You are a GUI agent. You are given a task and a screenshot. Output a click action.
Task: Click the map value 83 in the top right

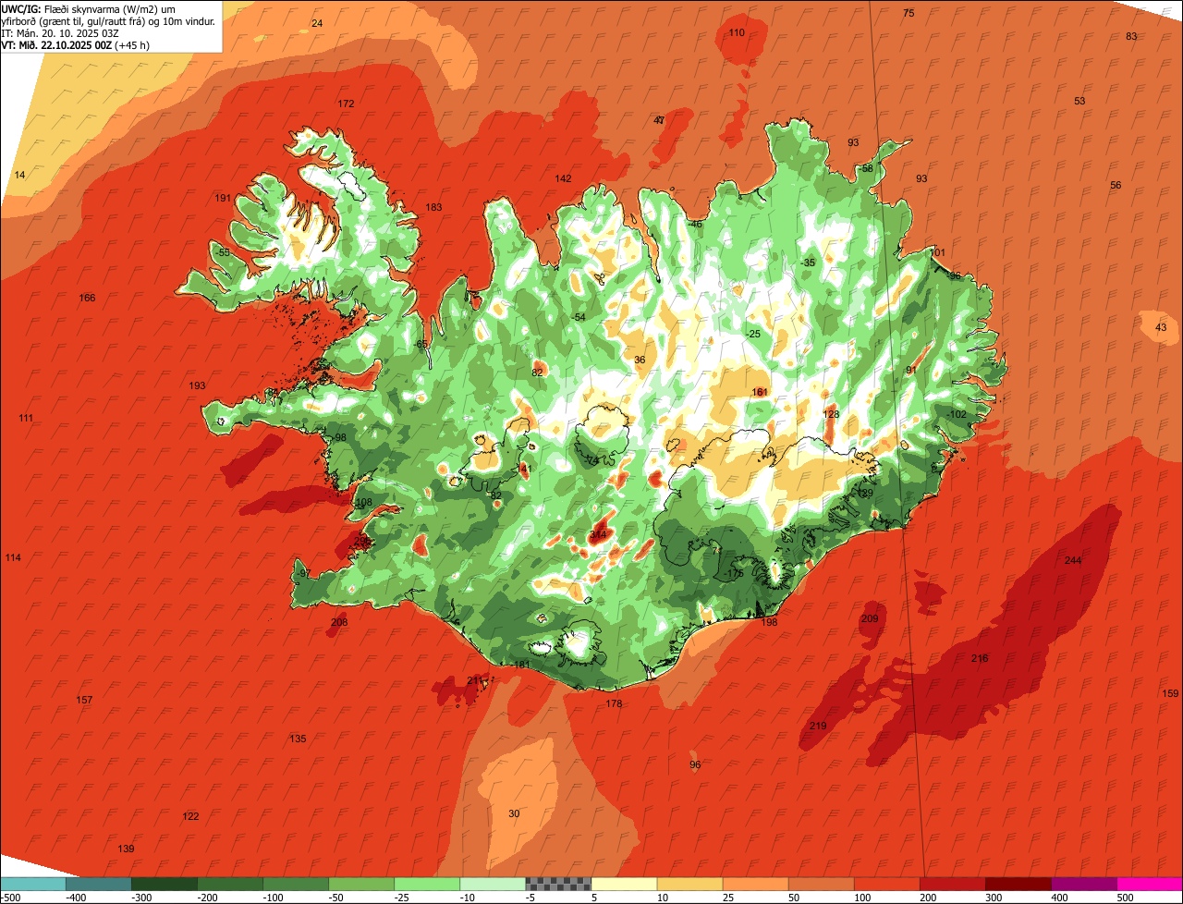point(1131,36)
